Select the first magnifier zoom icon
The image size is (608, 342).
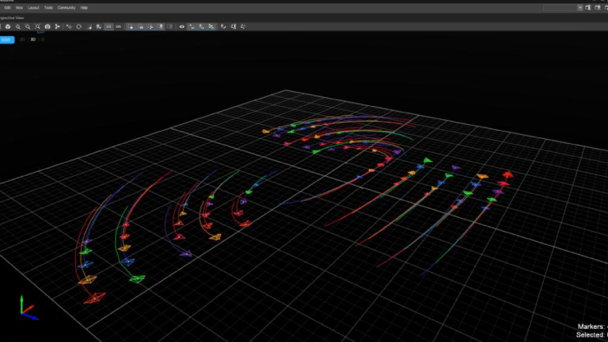[x=18, y=26]
